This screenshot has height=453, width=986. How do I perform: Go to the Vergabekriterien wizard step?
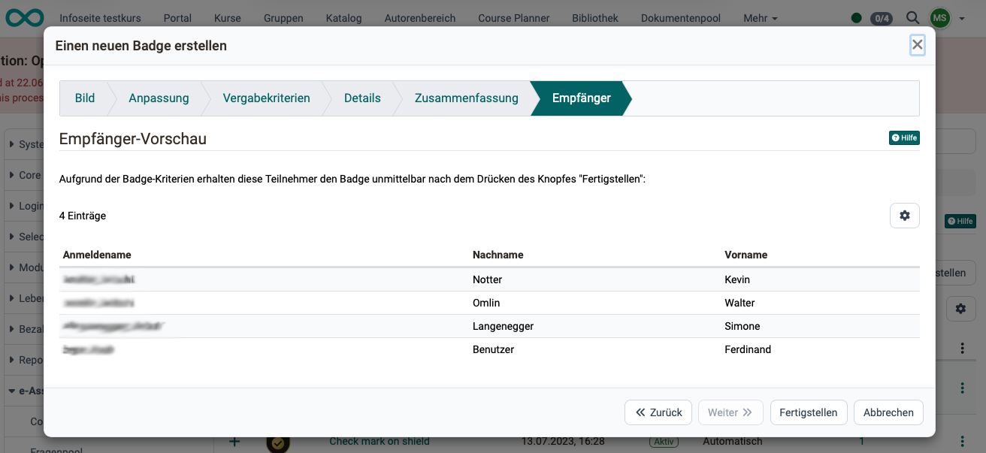(x=266, y=98)
